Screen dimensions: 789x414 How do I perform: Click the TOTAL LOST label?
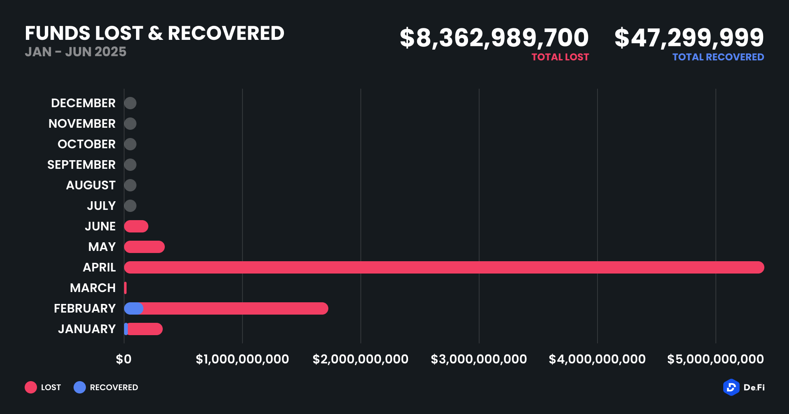click(560, 57)
